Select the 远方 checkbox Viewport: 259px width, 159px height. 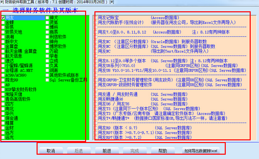point(3,133)
